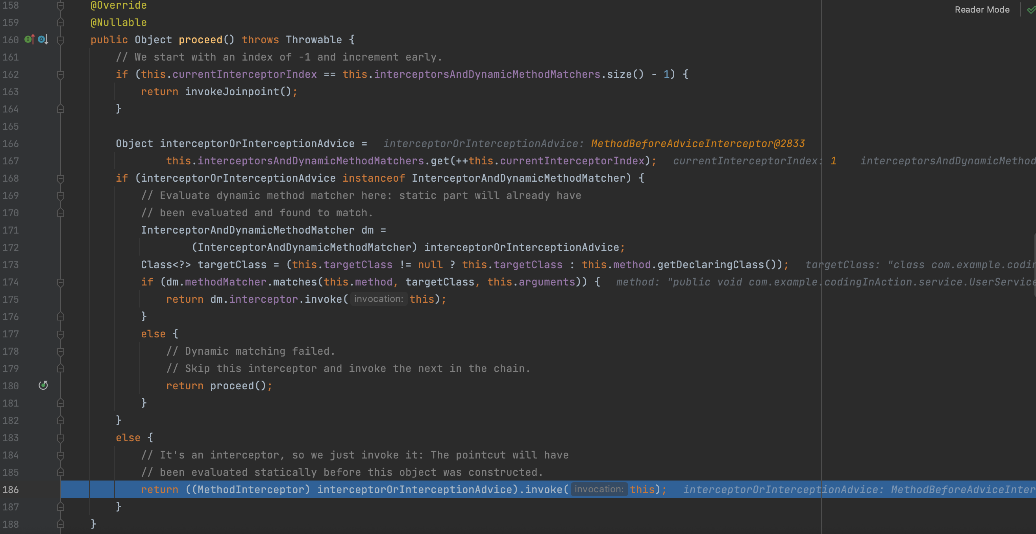Click the green inspection checkmark icon

click(x=1030, y=10)
